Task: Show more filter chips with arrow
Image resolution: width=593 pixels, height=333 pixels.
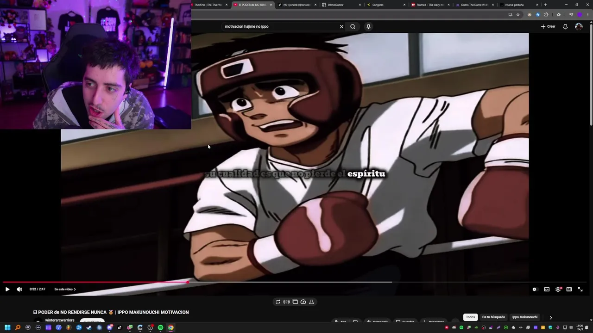Action: coord(550,317)
